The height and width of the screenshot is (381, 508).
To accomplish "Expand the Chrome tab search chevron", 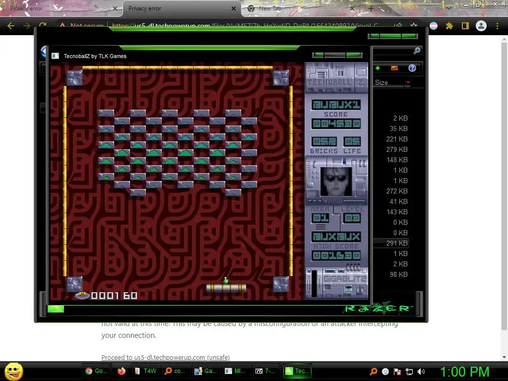I will (x=448, y=8).
